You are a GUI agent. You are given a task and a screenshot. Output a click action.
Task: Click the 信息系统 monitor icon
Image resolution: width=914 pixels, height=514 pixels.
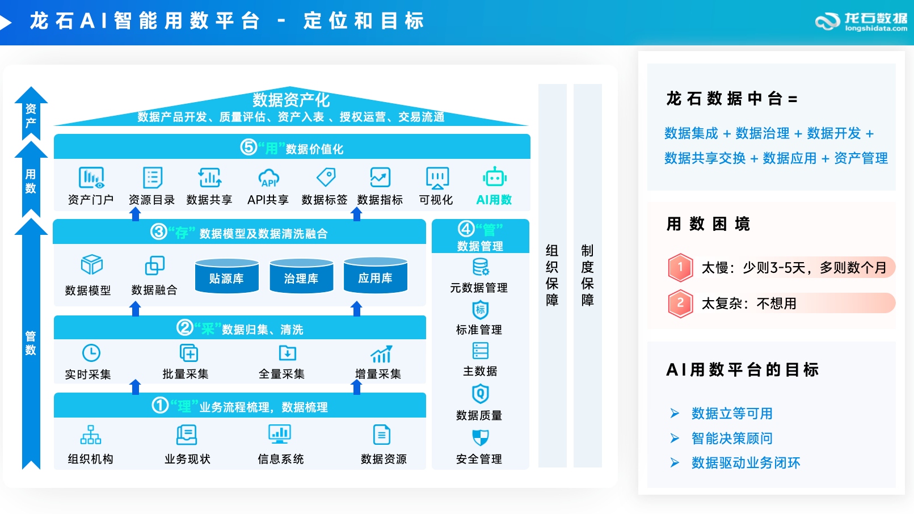point(279,435)
